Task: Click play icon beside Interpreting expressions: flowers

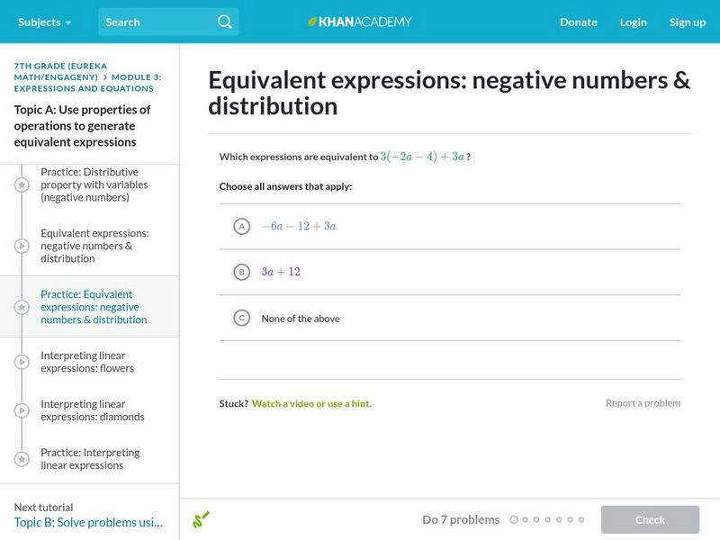Action: click(x=22, y=362)
